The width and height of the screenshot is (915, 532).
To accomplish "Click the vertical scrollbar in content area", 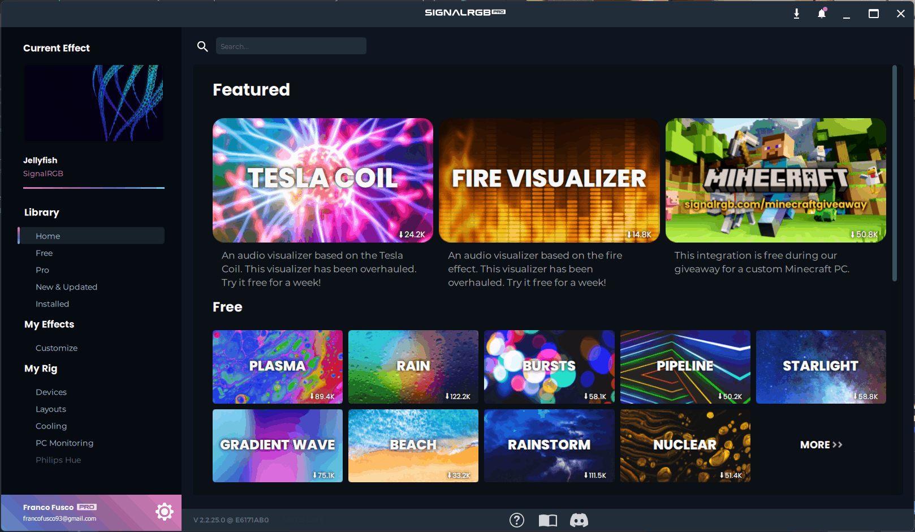I will (x=895, y=173).
